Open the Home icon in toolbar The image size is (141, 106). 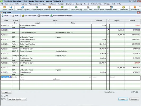click(x=4, y=8)
